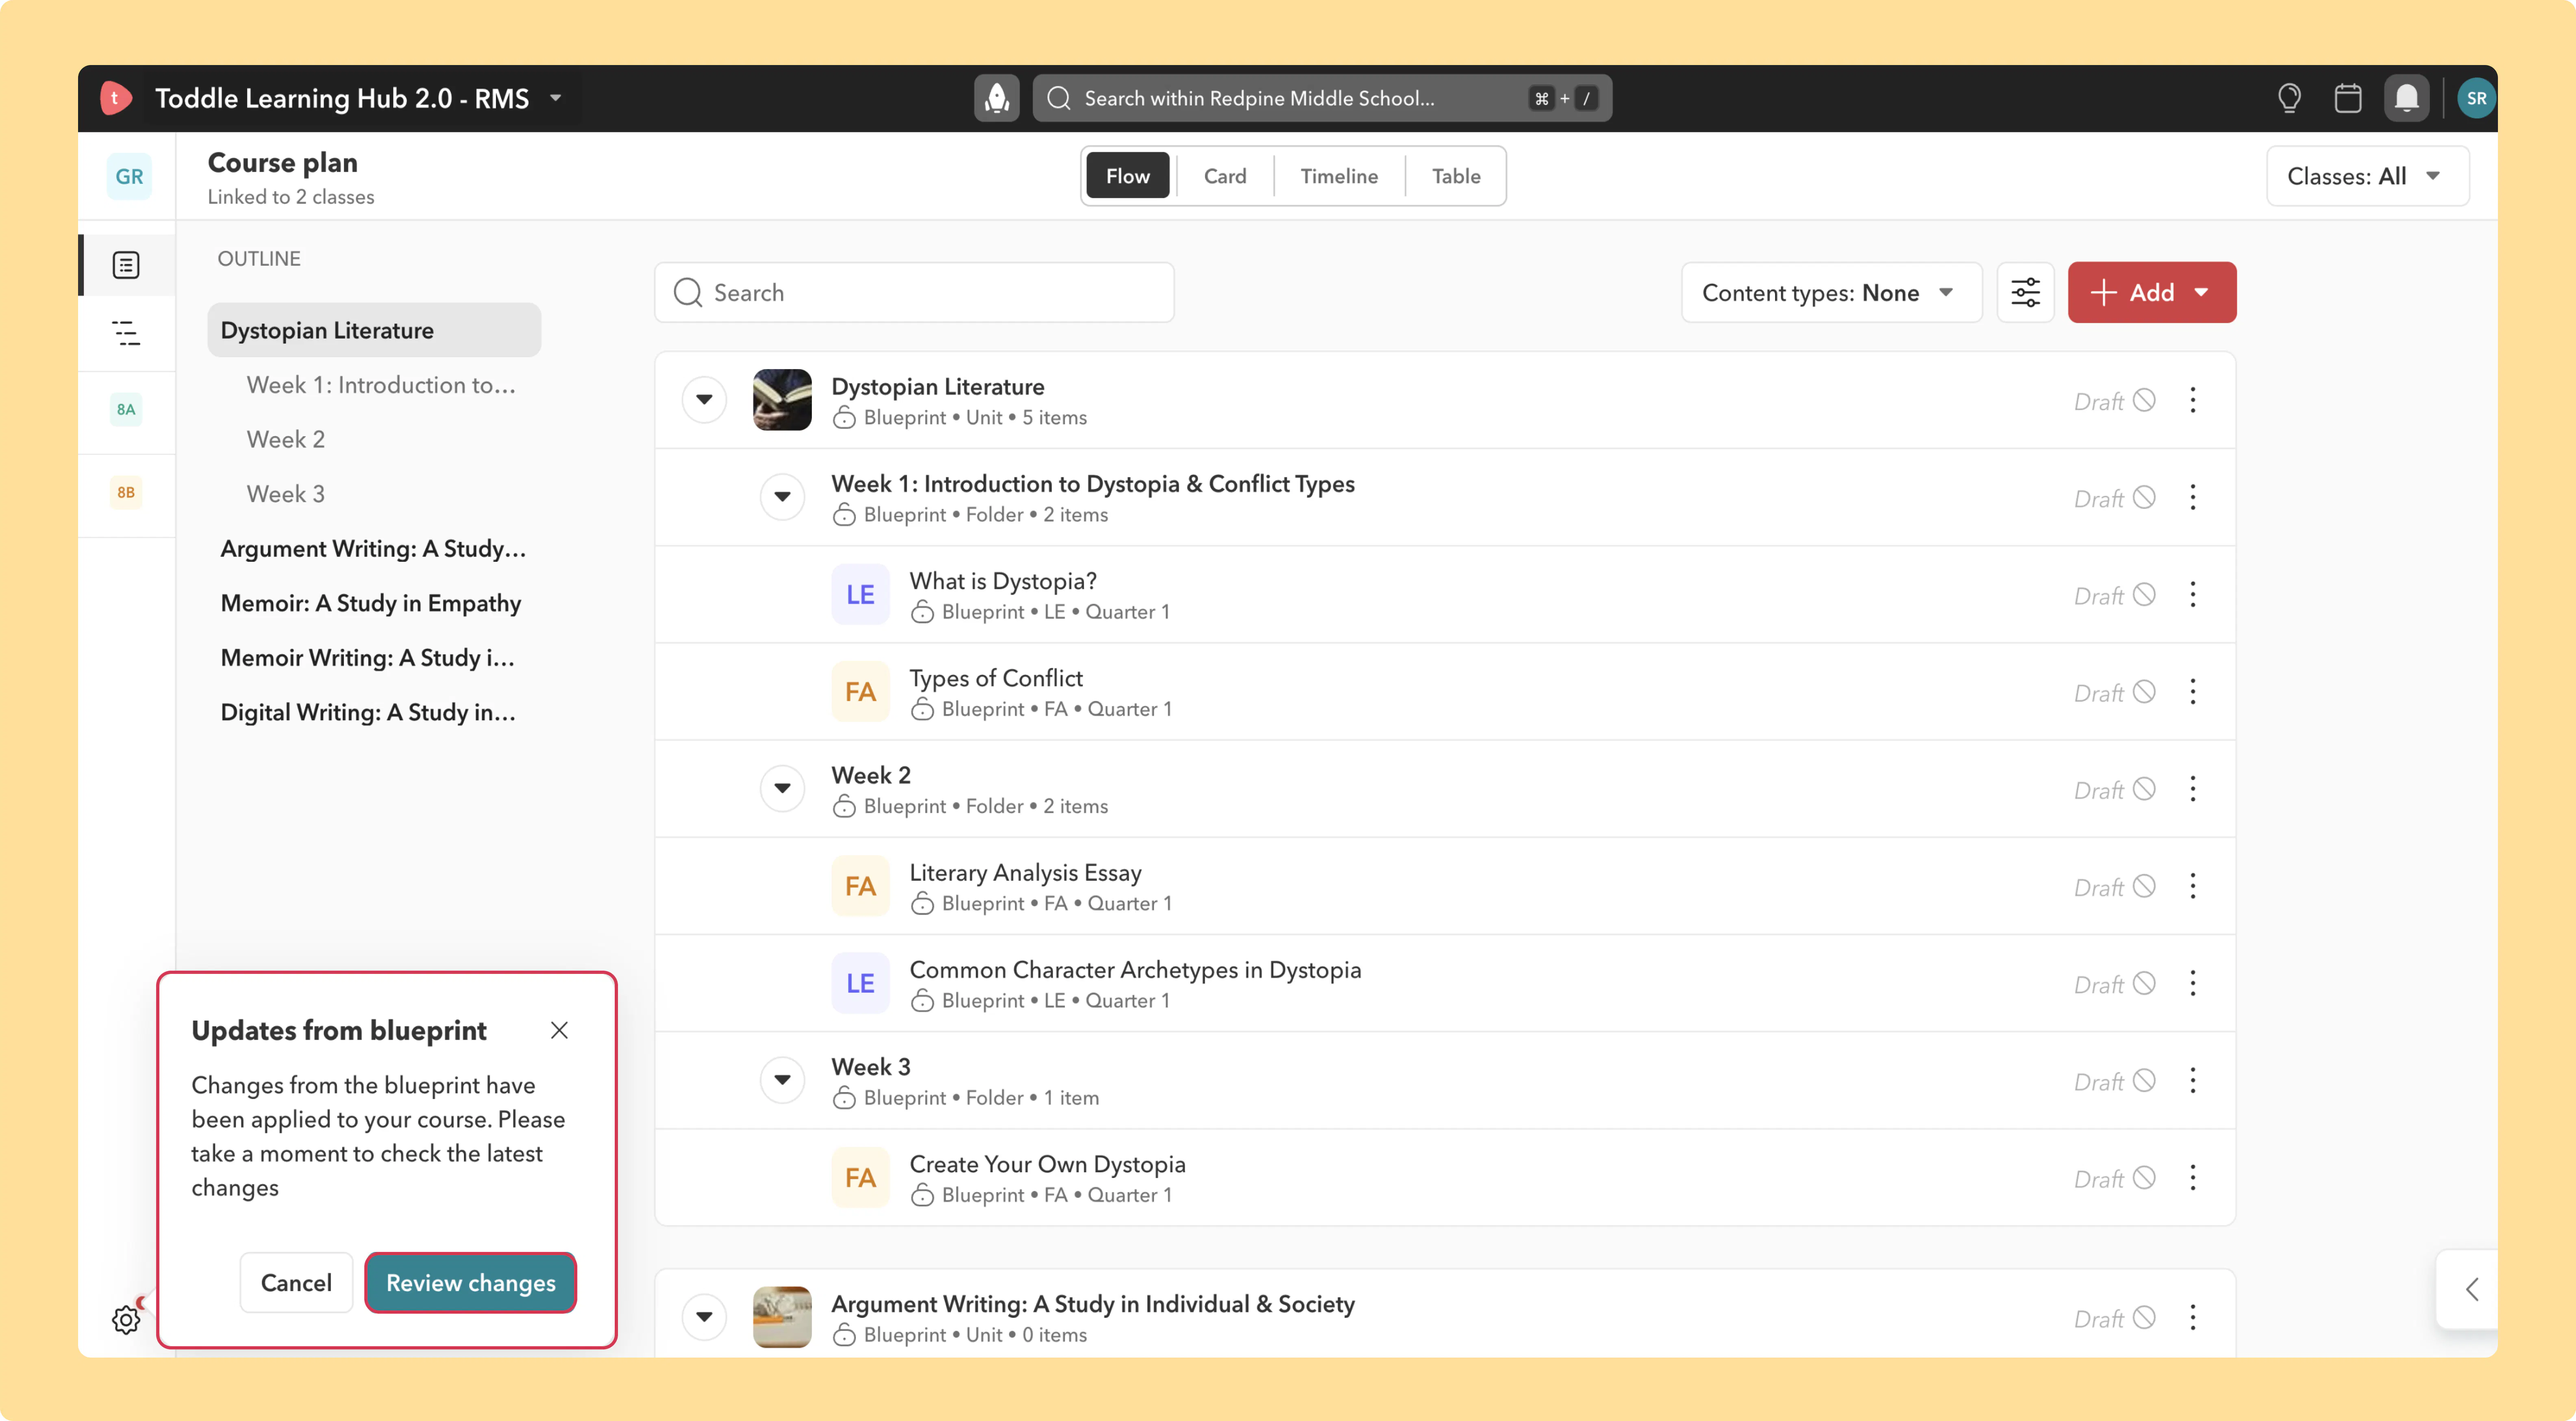Select Dystopian Literature in outline

pyautogui.click(x=374, y=330)
